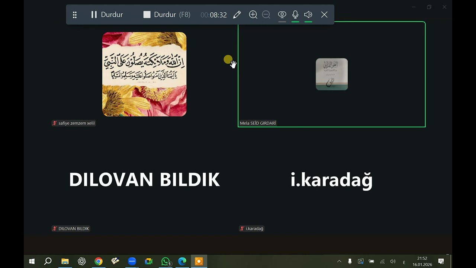Click the recorder toolbar drag handle dots

(75, 15)
